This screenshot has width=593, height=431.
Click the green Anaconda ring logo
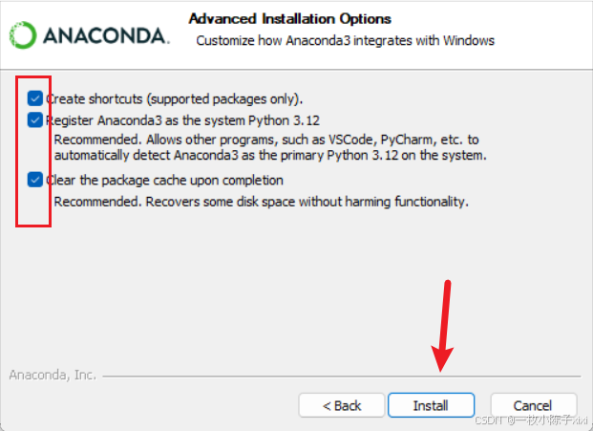point(23,35)
